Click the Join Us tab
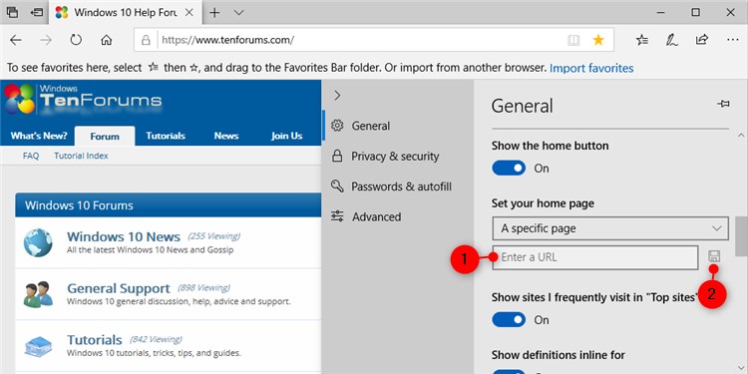 pos(286,136)
